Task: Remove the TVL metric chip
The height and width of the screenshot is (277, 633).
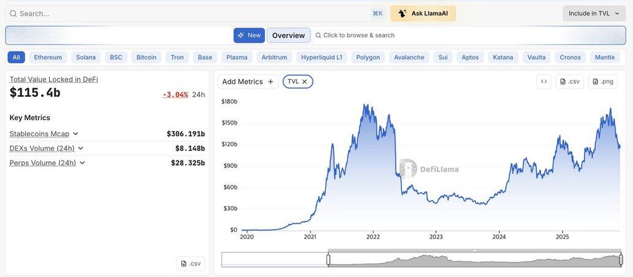Action: click(304, 82)
